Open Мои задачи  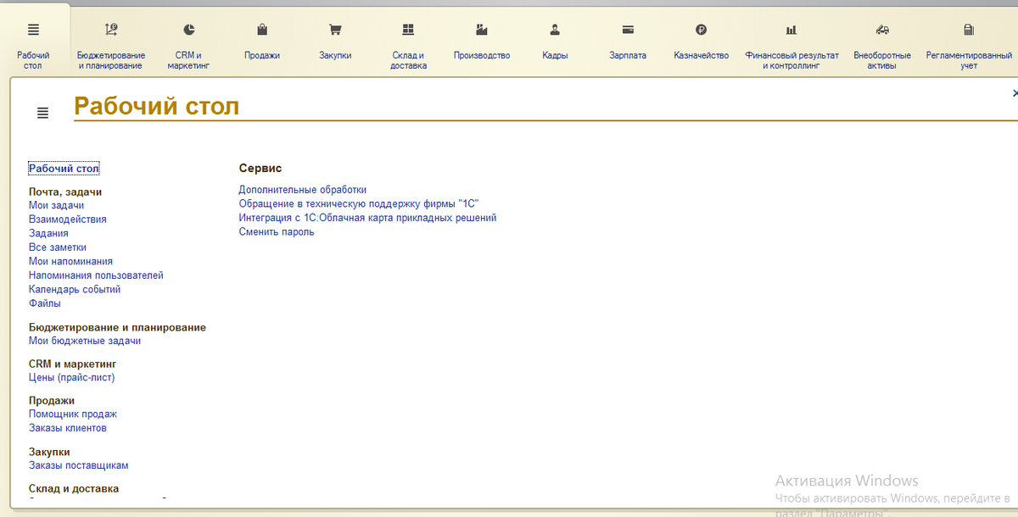pos(56,205)
